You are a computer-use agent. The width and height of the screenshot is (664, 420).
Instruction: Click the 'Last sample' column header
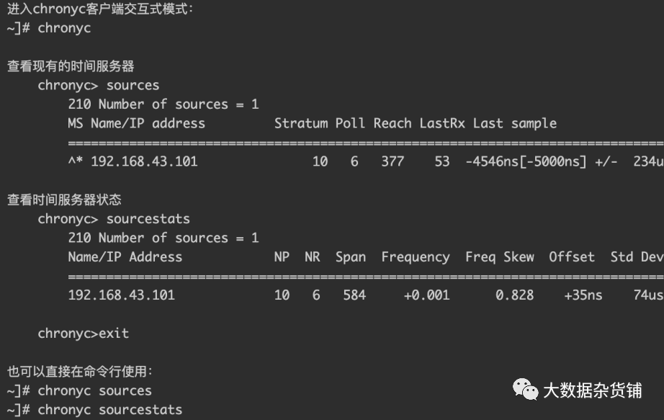pyautogui.click(x=514, y=123)
